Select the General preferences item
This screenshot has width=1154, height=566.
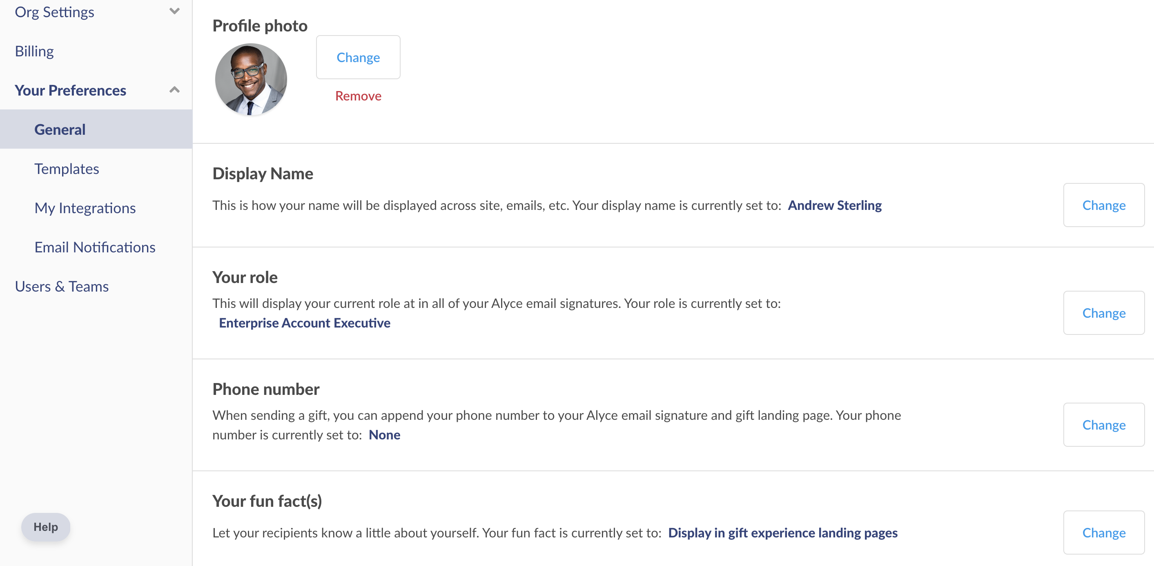pyautogui.click(x=96, y=129)
